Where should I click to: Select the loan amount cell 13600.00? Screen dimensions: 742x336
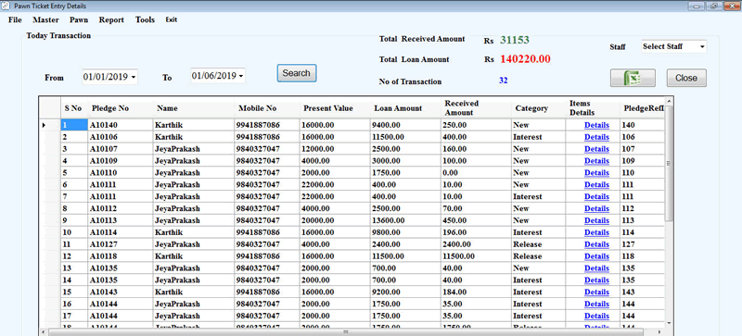click(x=405, y=220)
